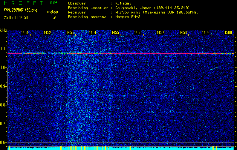Select AirSpy mini receiver description
Viewport: 237px width, 150px height.
(x=157, y=12)
